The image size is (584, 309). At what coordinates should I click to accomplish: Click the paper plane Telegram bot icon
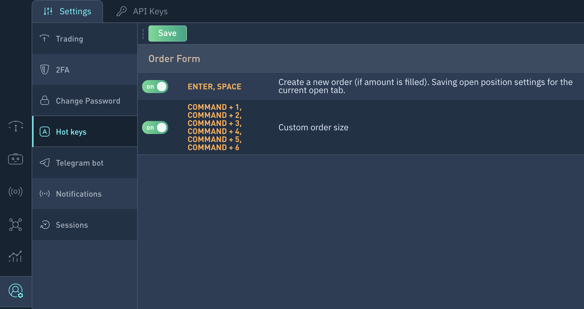(x=45, y=163)
